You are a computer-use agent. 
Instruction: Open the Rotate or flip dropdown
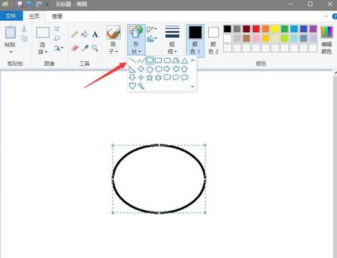click(59, 48)
